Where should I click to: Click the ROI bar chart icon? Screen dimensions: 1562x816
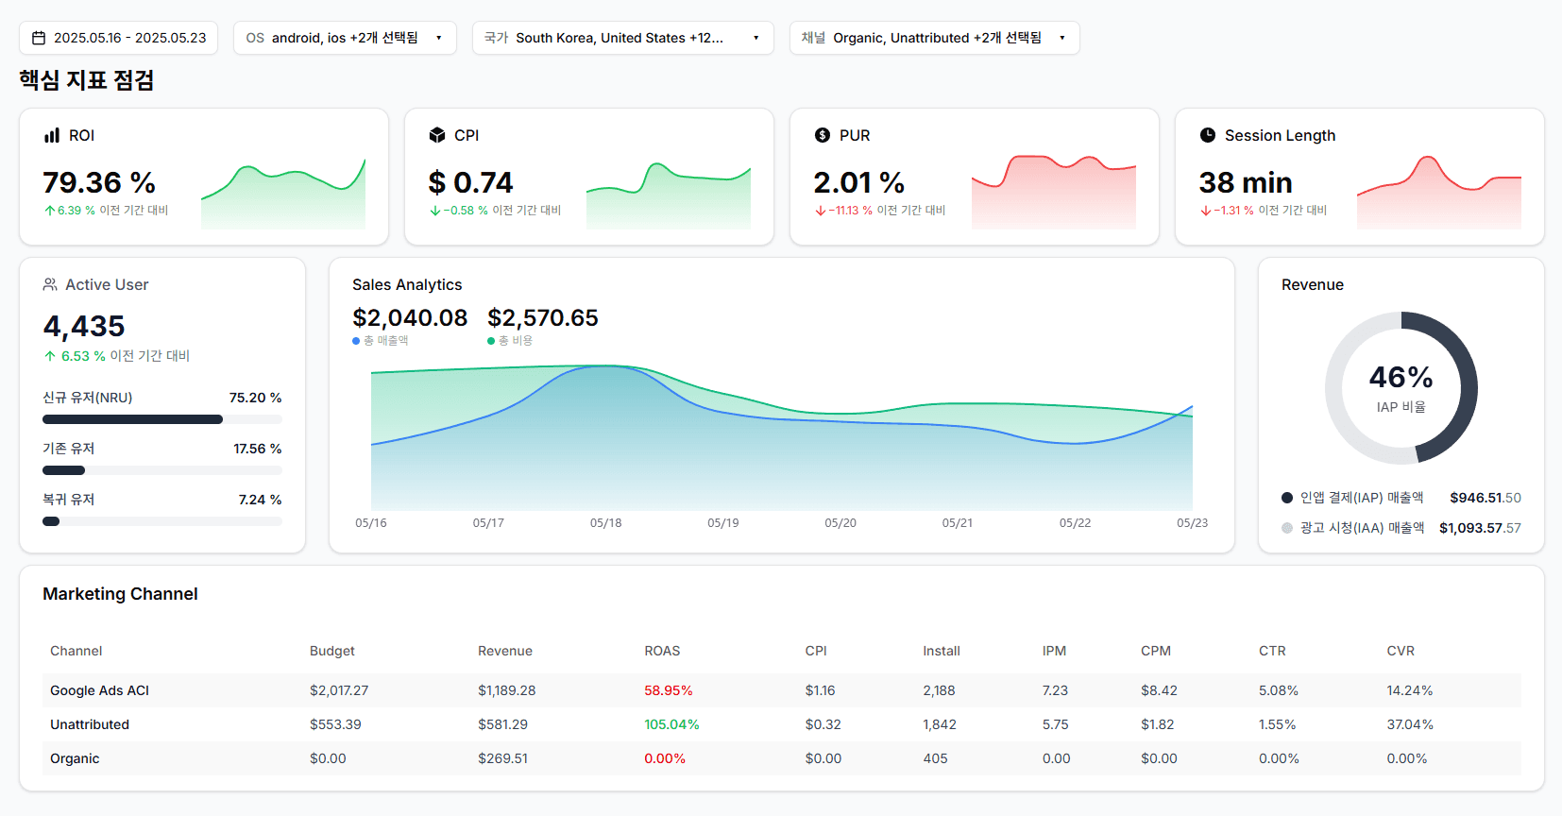(x=52, y=135)
